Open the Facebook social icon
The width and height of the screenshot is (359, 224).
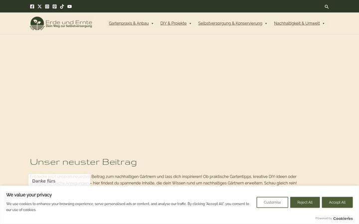[32, 6]
